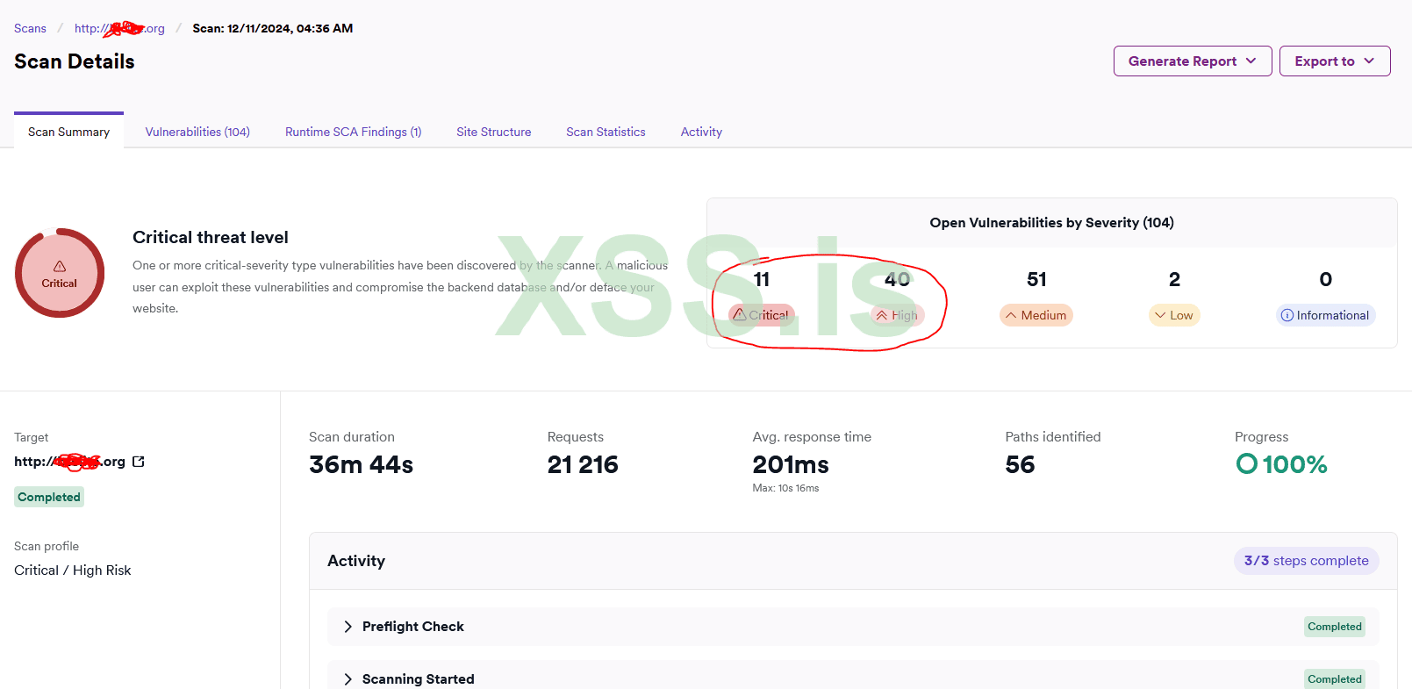Viewport: 1412px width, 689px height.
Task: Go to the Activity tab
Action: pyautogui.click(x=701, y=132)
